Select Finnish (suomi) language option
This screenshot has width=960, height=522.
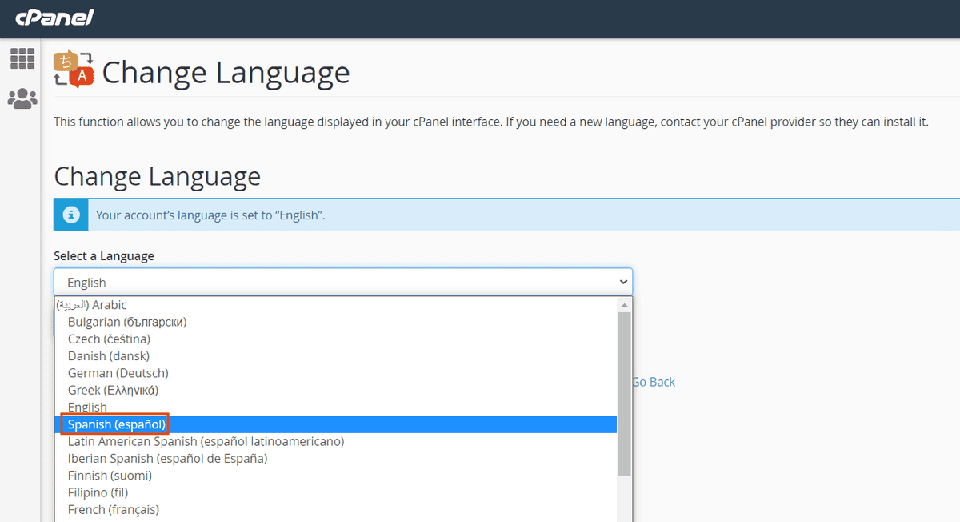tap(110, 475)
